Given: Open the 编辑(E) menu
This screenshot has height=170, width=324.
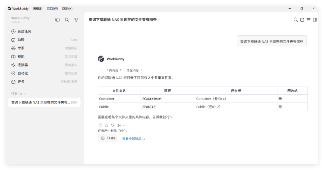Looking at the screenshot, I should 37,8.
